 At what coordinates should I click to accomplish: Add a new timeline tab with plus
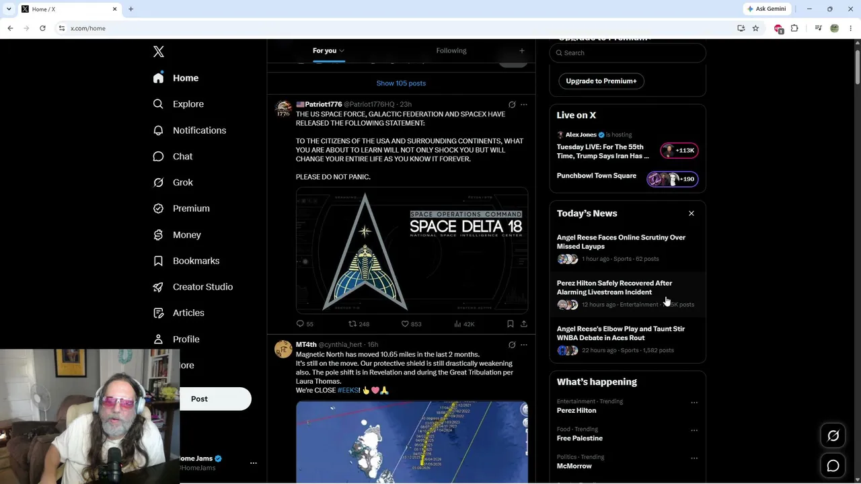[521, 50]
